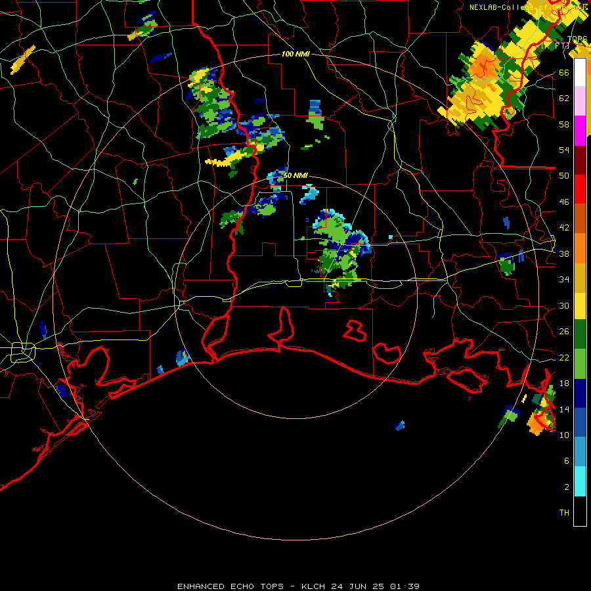Click the legend value "42"
The image size is (591, 591).
[564, 227]
